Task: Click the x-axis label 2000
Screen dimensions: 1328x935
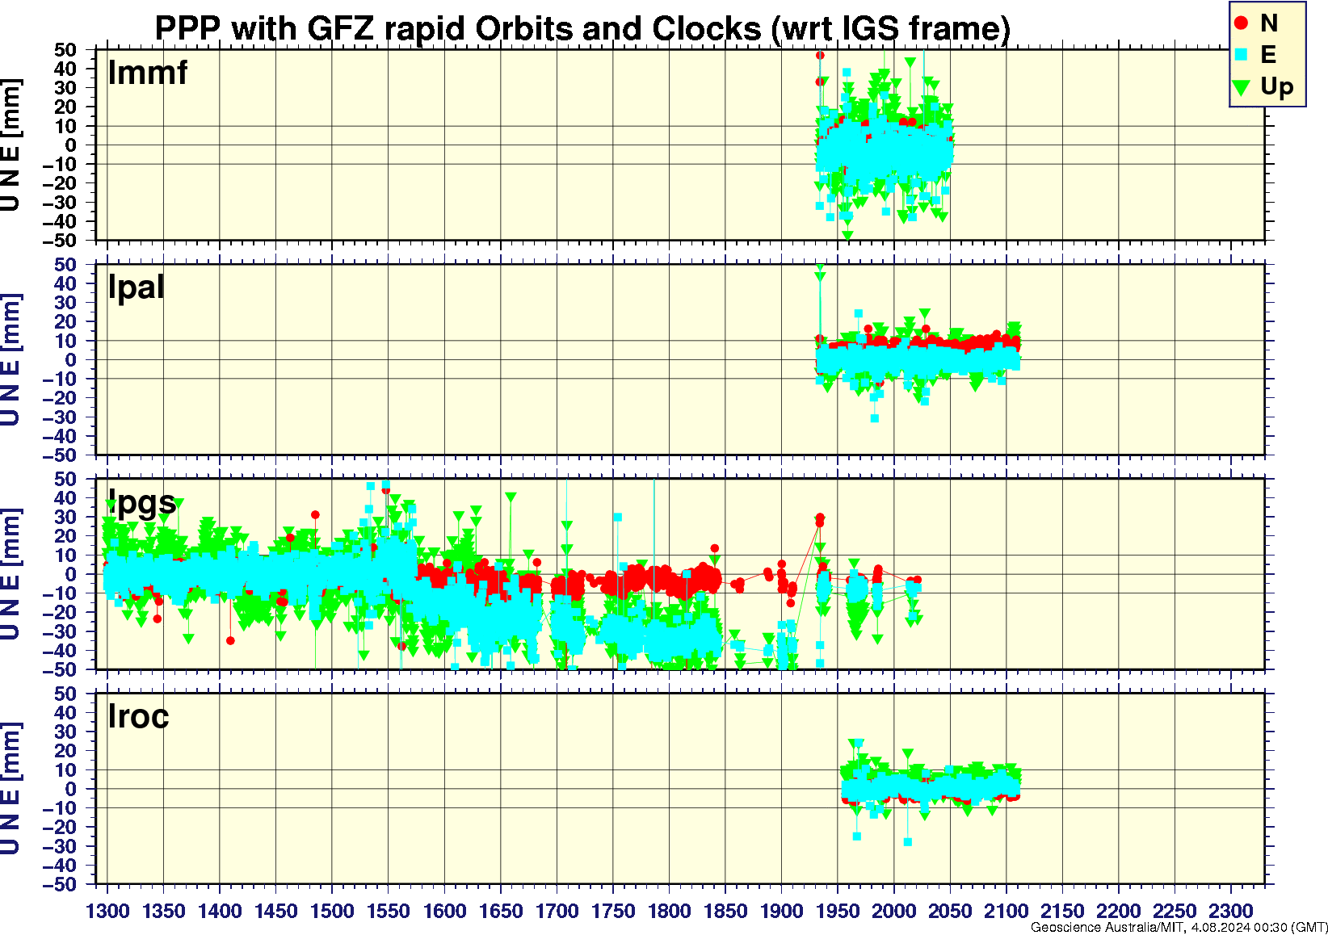Action: point(893,912)
